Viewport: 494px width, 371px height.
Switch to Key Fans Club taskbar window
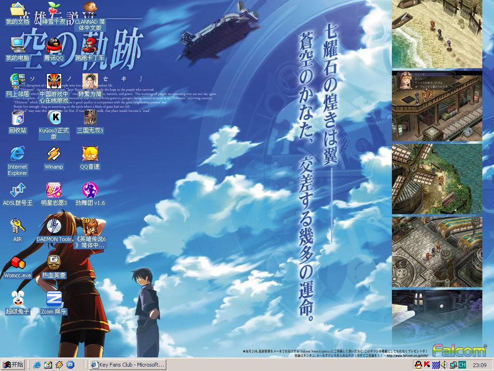coord(127,365)
